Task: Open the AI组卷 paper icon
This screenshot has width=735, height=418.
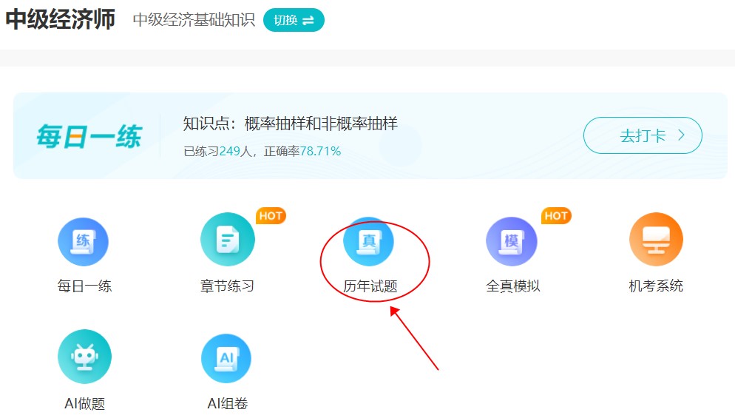Action: 226,358
